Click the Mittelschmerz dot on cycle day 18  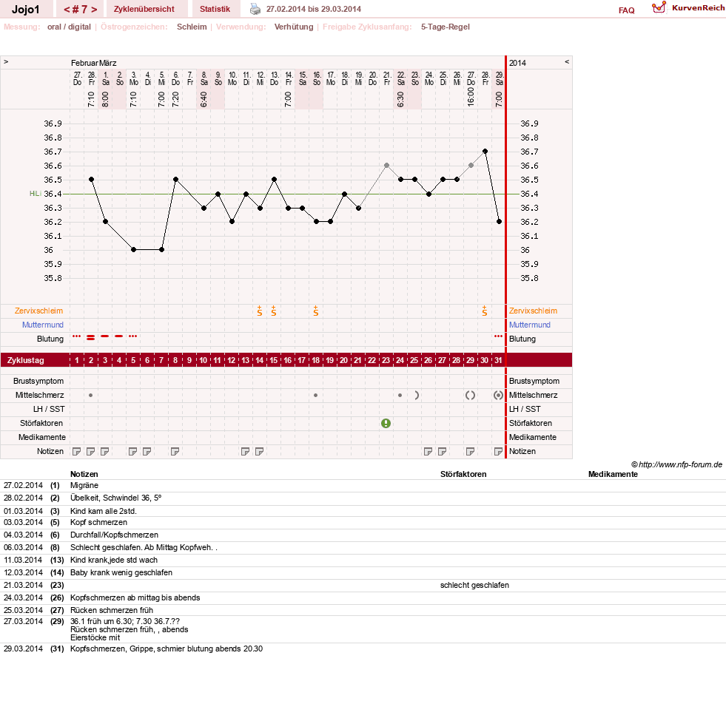pos(316,395)
